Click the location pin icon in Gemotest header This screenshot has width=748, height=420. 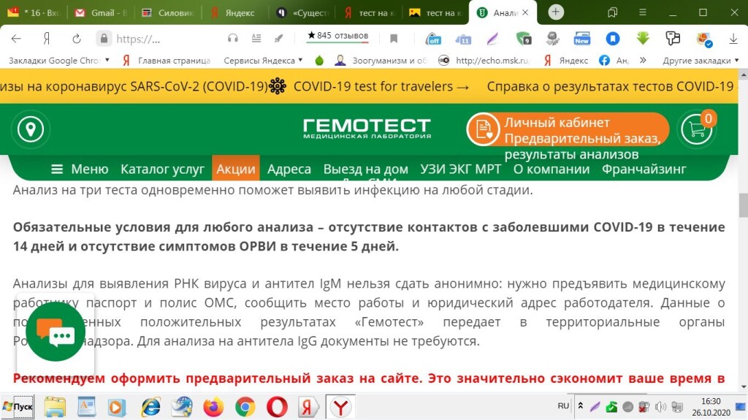pos(30,130)
